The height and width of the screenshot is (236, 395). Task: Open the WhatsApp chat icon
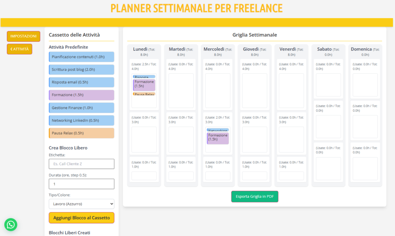point(11,224)
